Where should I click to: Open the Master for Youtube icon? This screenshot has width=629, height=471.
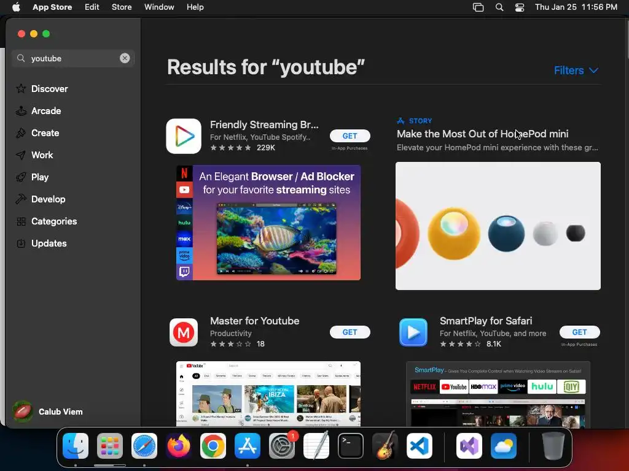[x=184, y=332]
